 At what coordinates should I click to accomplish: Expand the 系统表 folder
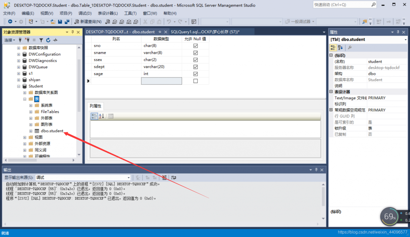pos(31,105)
